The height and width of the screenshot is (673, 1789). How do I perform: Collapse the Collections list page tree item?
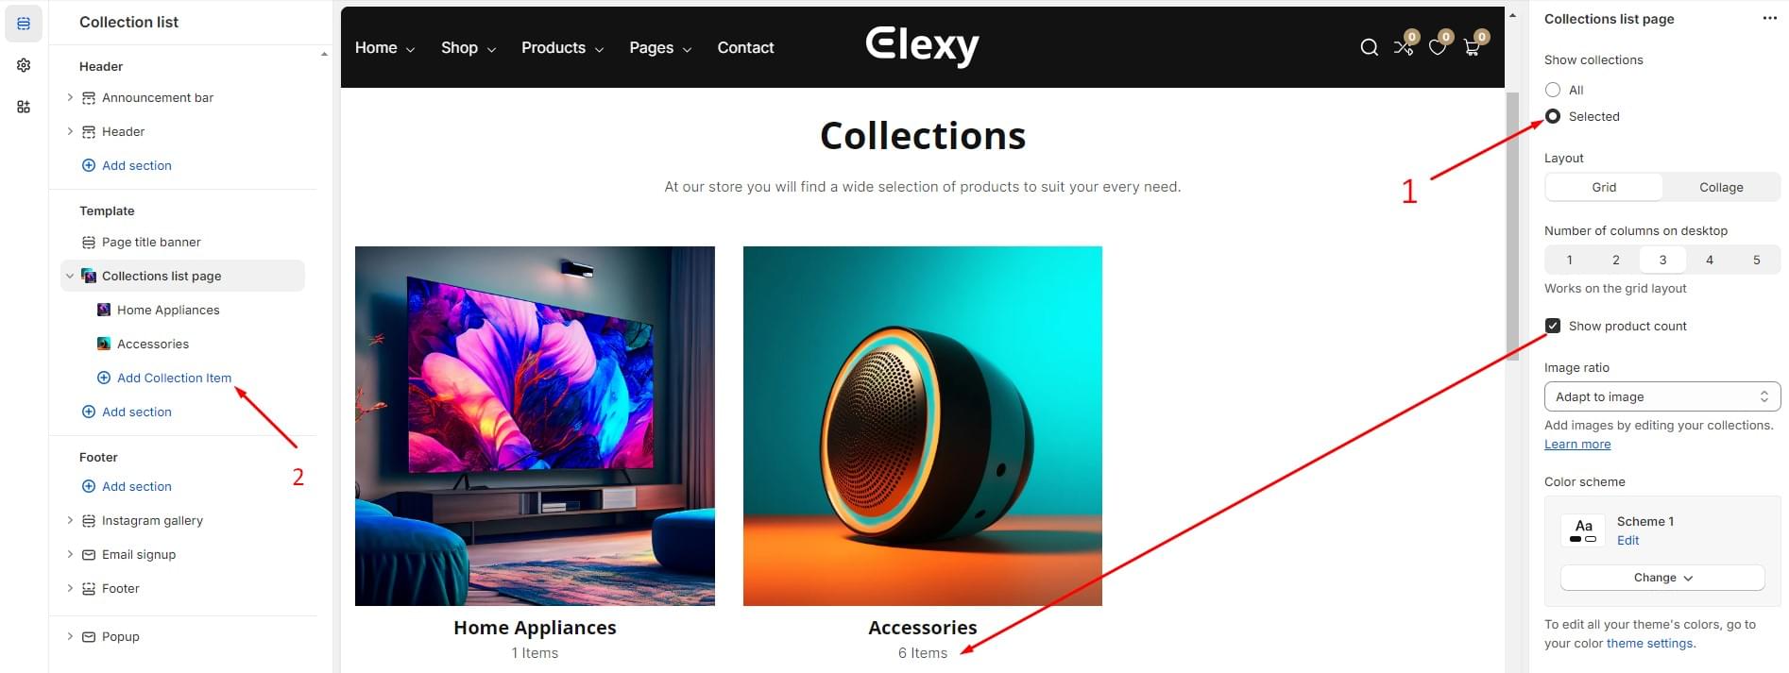[70, 276]
